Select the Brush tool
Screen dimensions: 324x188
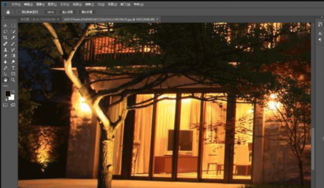(13, 44)
